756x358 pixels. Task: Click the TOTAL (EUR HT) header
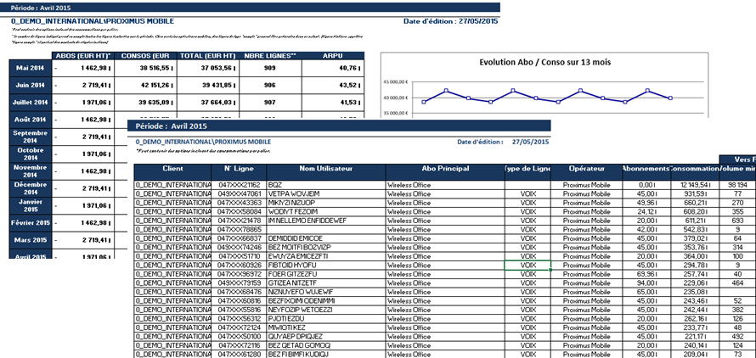(207, 56)
